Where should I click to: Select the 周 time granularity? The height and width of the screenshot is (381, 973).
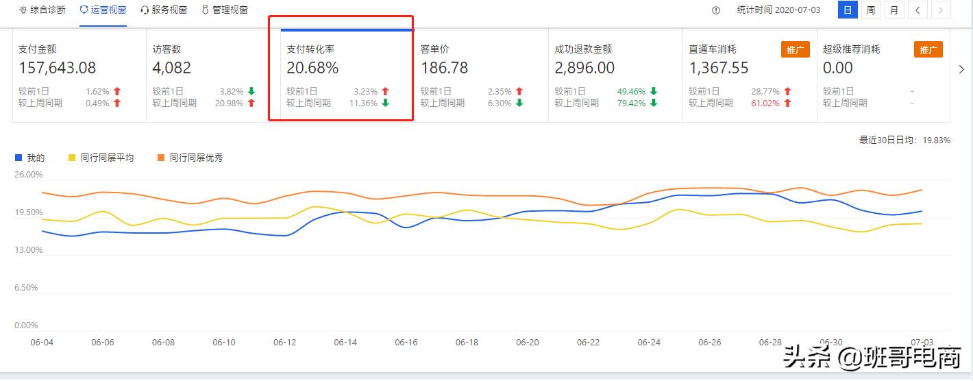click(x=870, y=10)
